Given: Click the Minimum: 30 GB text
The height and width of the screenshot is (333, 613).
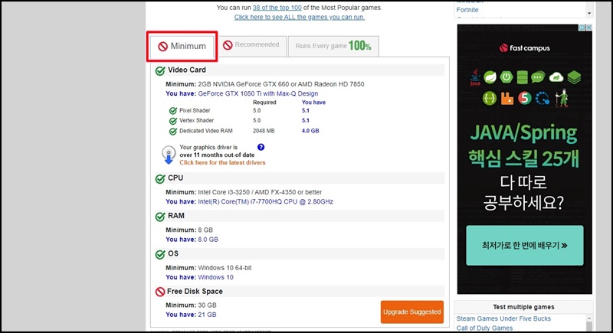Looking at the screenshot, I should tap(191, 305).
